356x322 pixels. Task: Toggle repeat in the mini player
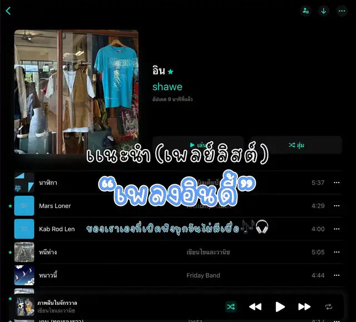329,306
